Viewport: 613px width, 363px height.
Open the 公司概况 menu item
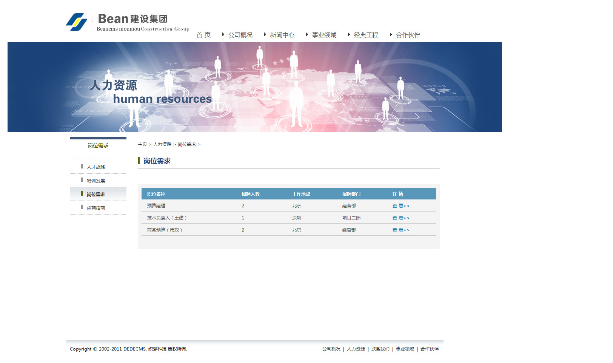[240, 35]
